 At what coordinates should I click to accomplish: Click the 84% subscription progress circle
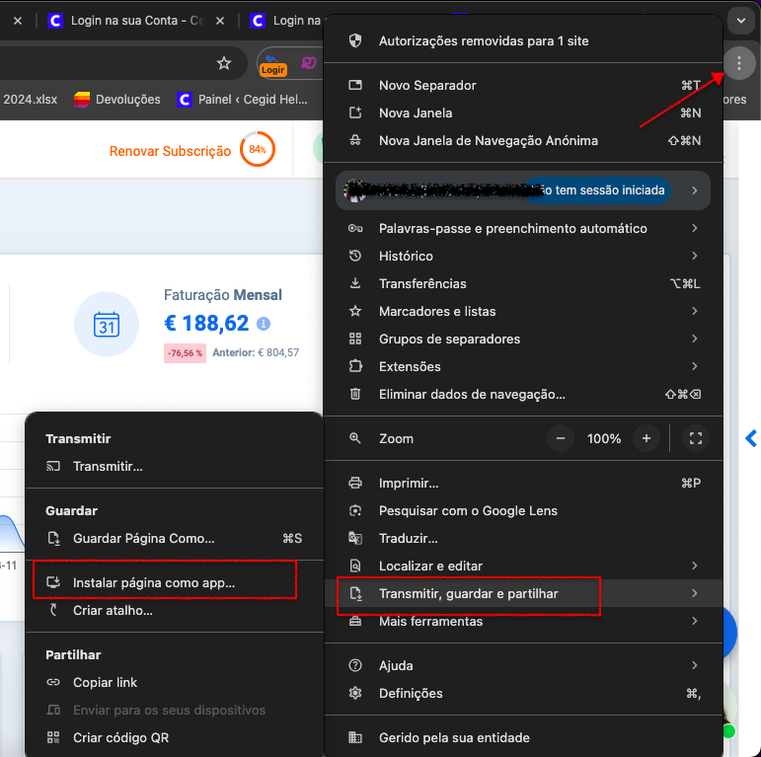(x=258, y=150)
